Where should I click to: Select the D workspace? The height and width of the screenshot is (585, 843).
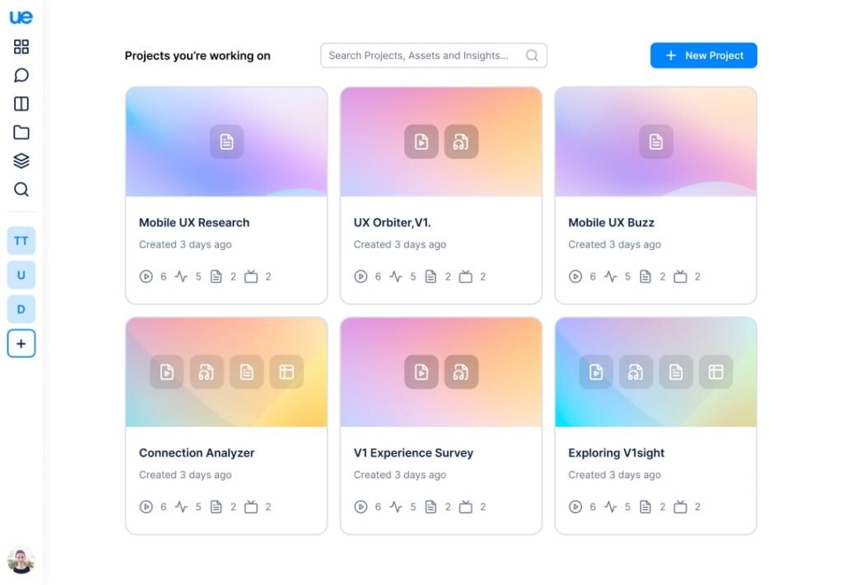tap(21, 309)
